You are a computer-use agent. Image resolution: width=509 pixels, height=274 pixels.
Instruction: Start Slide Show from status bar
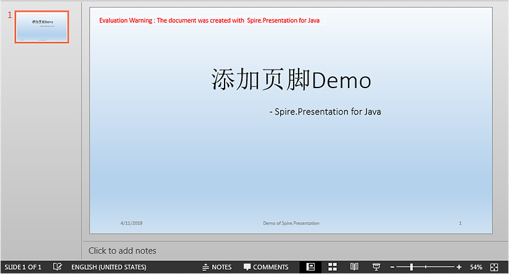pyautogui.click(x=376, y=267)
